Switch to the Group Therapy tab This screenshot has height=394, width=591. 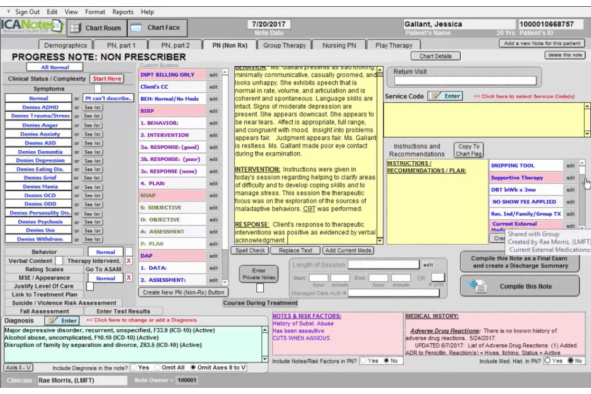pos(284,44)
